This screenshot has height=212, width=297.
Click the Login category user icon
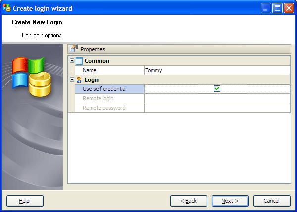[79, 80]
